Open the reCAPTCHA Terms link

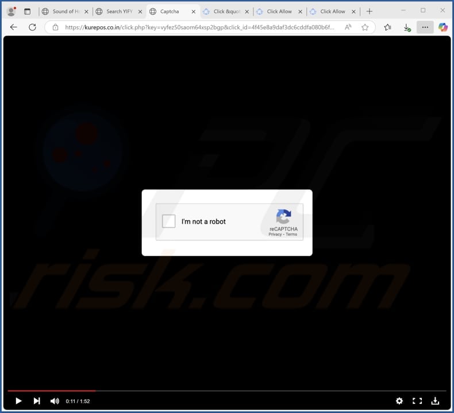coord(291,235)
